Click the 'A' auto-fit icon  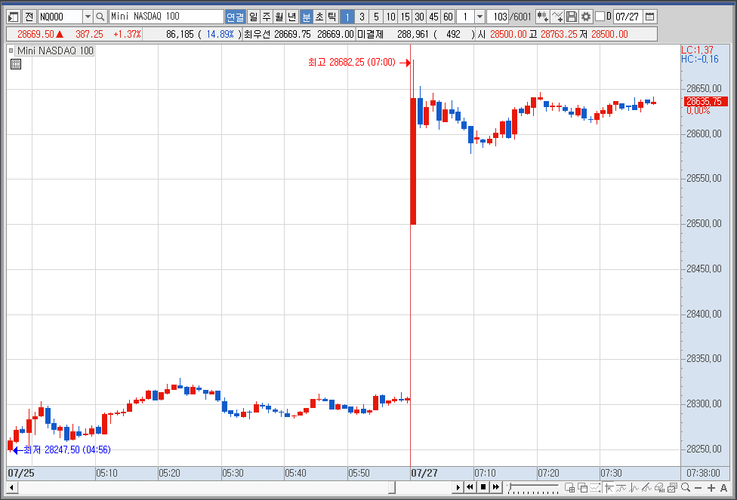coord(723,488)
